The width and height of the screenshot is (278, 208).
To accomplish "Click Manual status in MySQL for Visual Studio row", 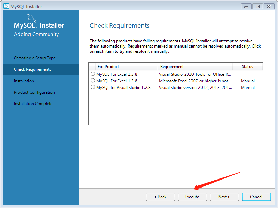I will point(248,88).
